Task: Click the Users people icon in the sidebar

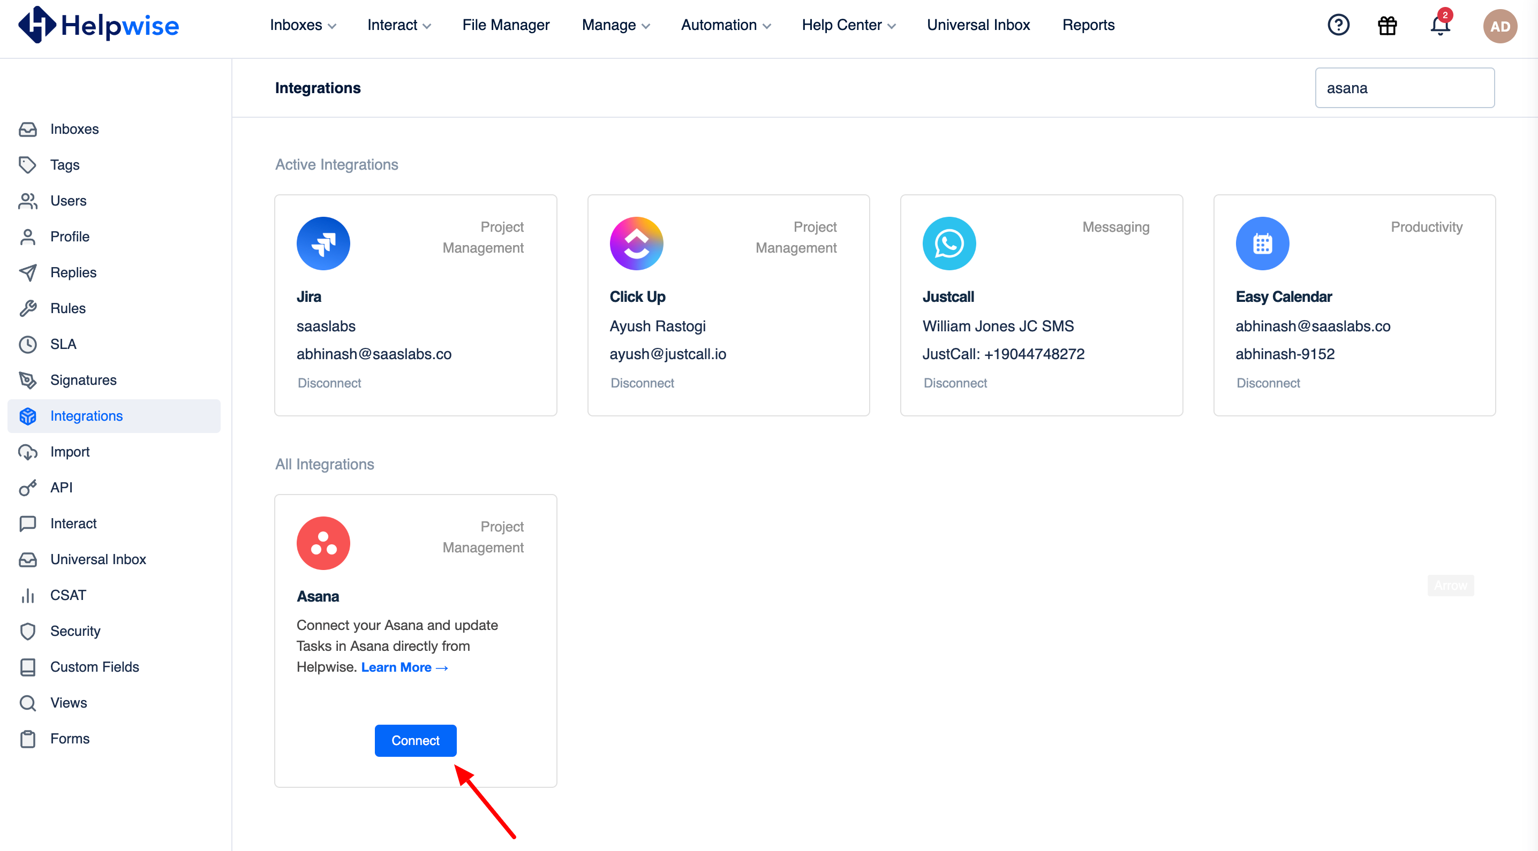Action: (27, 201)
